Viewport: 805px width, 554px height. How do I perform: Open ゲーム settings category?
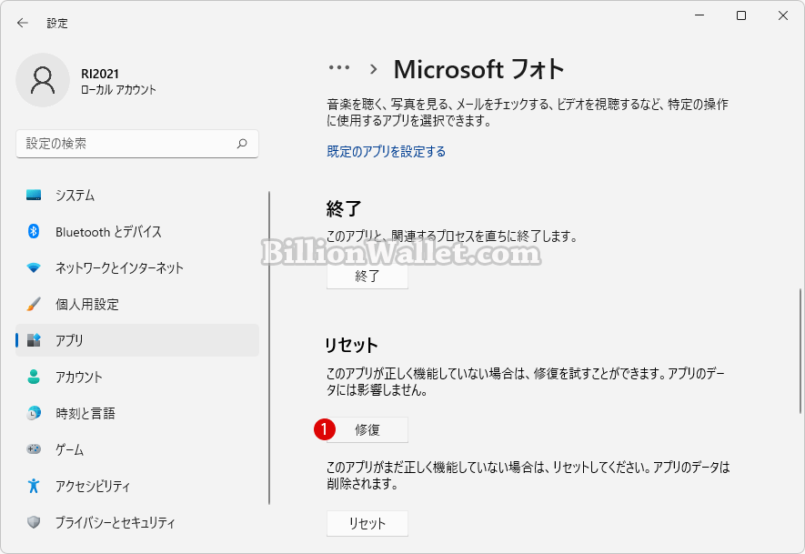coord(137,449)
